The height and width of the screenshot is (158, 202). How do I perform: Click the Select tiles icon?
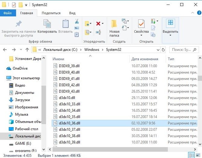pyautogui.click(x=171, y=22)
